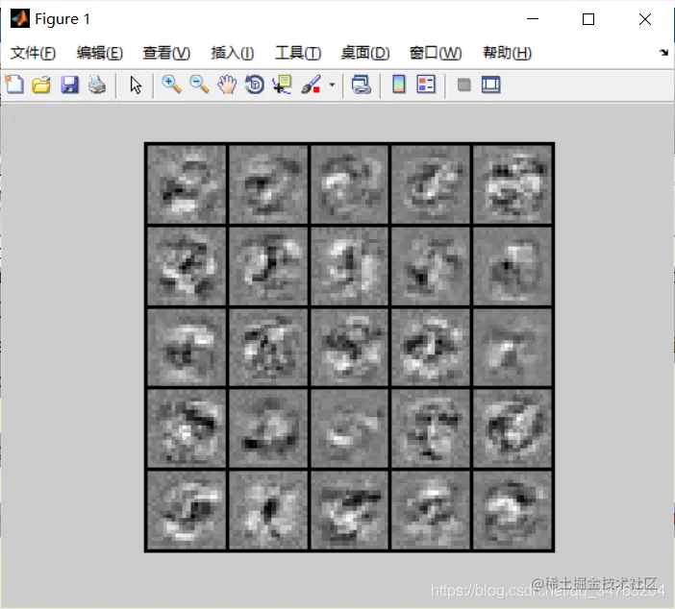This screenshot has width=675, height=609.
Task: Enable the Rotate 3D tool
Action: tap(255, 85)
